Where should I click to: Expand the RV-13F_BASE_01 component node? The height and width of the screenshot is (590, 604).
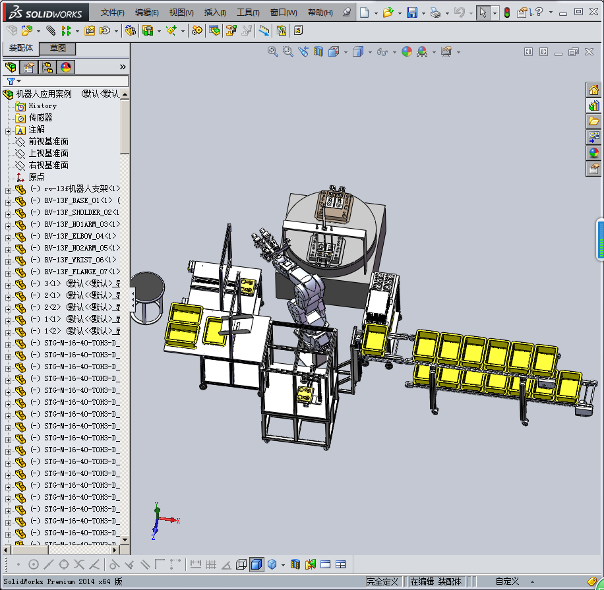click(9, 201)
